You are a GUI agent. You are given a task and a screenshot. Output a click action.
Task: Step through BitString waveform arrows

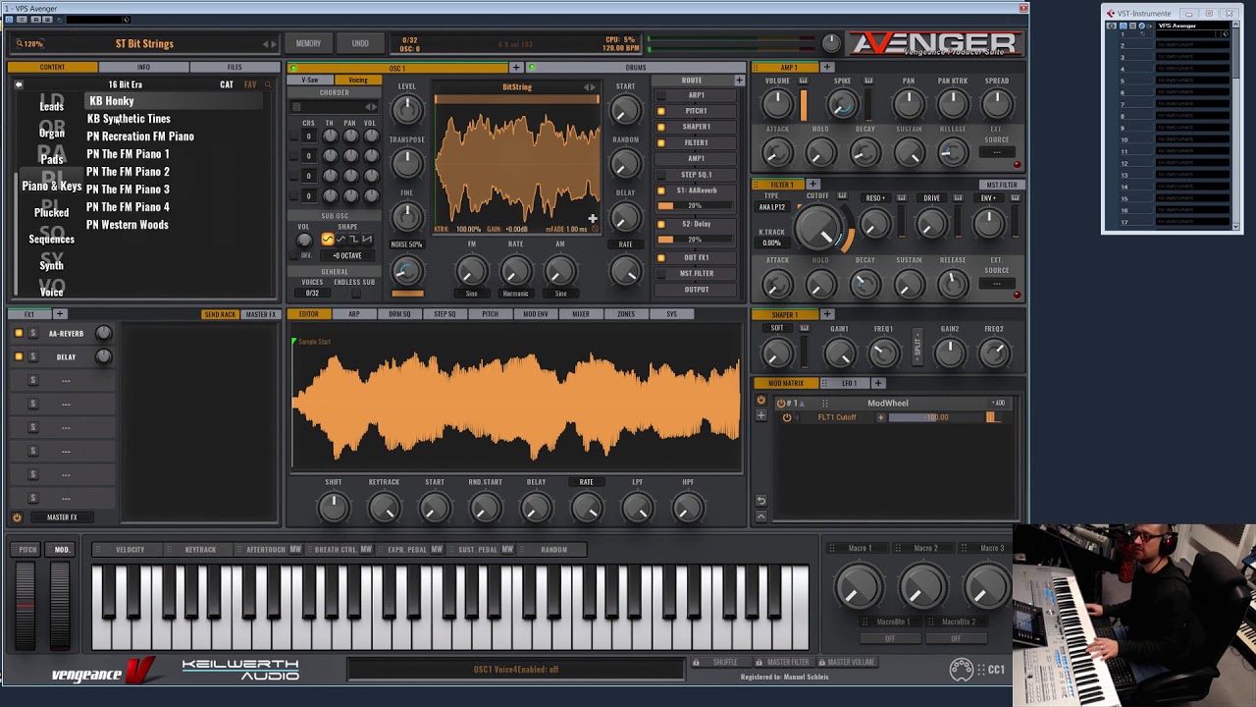click(x=589, y=87)
